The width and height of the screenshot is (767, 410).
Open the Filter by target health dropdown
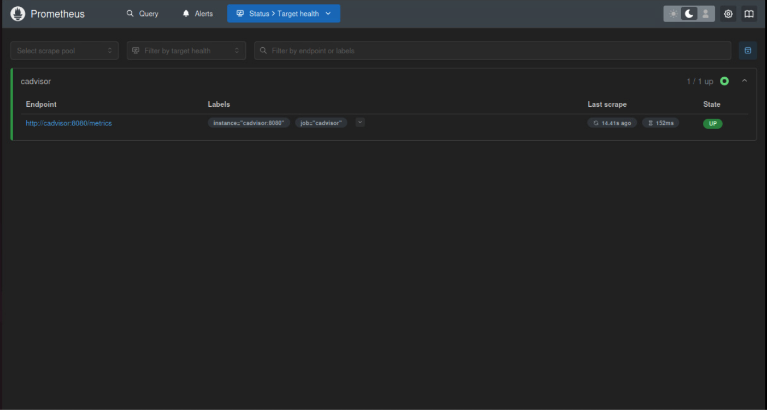pyautogui.click(x=186, y=51)
